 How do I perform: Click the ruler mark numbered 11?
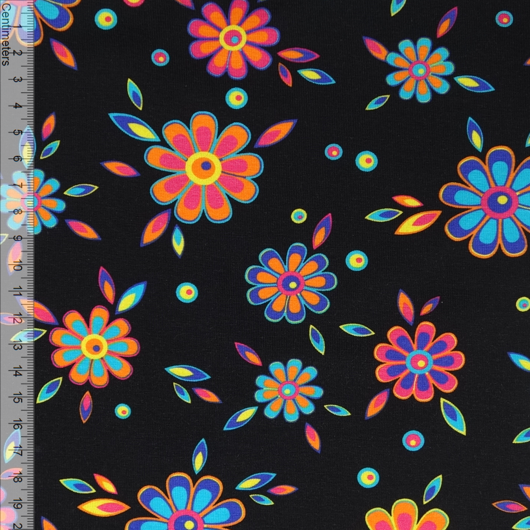[17, 291]
